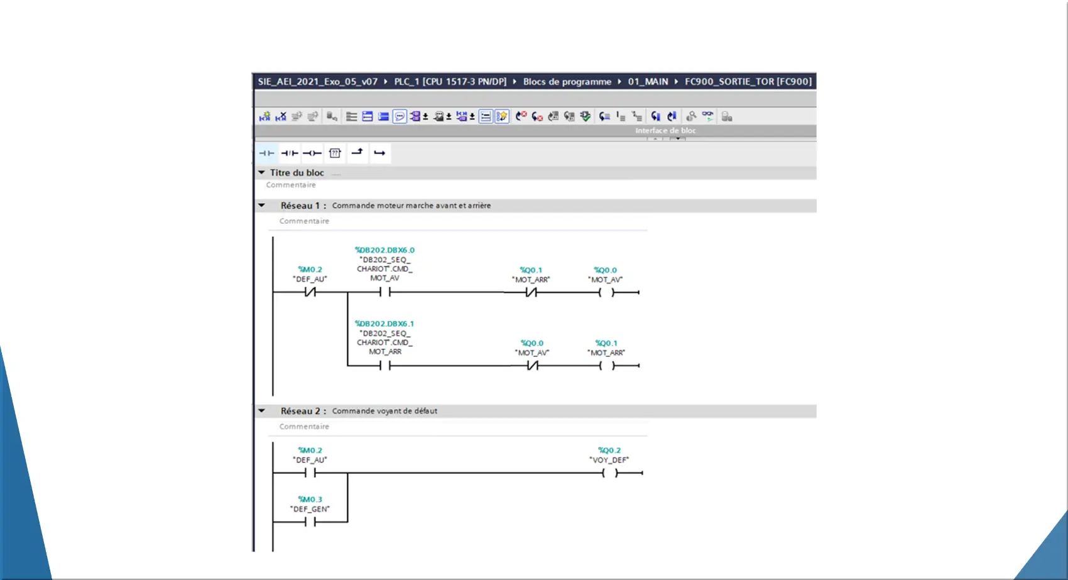Select the DEF_GEN contact
The image size is (1068, 580).
coord(310,522)
